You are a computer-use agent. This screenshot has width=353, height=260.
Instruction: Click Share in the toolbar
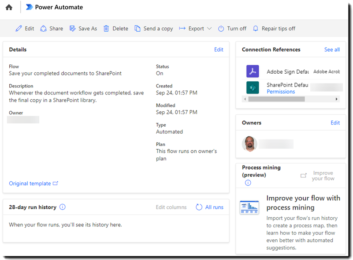pos(52,29)
